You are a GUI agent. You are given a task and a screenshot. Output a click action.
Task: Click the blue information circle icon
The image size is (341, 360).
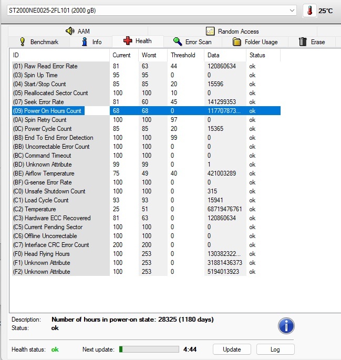click(x=286, y=325)
